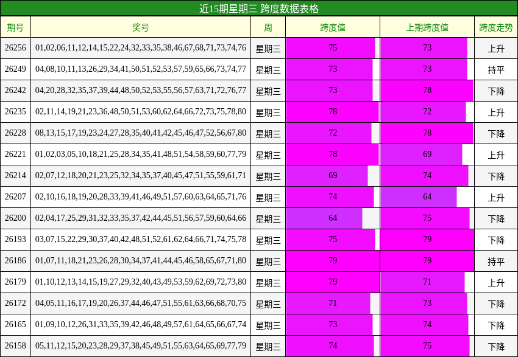This screenshot has height=357, width=518.
Task: Click the 下降 trend cell in row 26193
Action: point(496,240)
